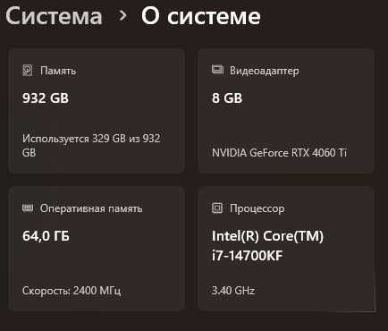Image resolution: width=388 pixels, height=331 pixels.
Task: Click the NVIDIA GeForce RTX 4060 Ti label
Action: coord(279,153)
